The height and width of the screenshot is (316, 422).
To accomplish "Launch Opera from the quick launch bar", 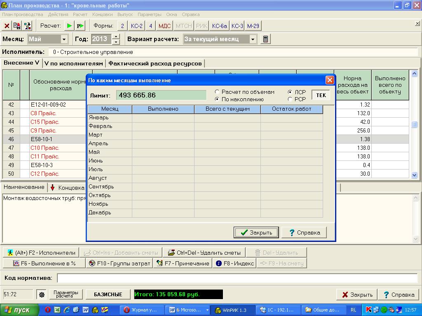I will point(48,310).
